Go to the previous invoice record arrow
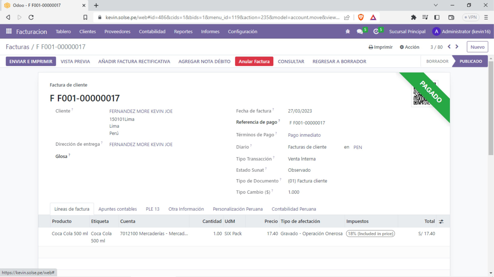 (449, 47)
